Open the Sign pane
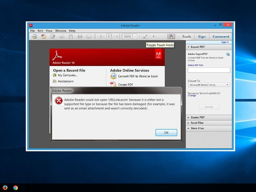The height and width of the screenshot is (192, 256). click(x=202, y=37)
